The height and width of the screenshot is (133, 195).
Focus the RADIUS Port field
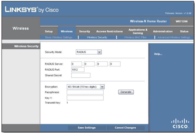click(x=78, y=70)
